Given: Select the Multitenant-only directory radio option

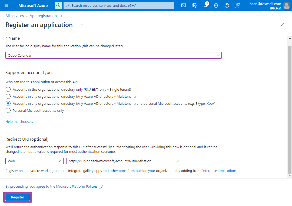Looking at the screenshot, I should [8, 96].
